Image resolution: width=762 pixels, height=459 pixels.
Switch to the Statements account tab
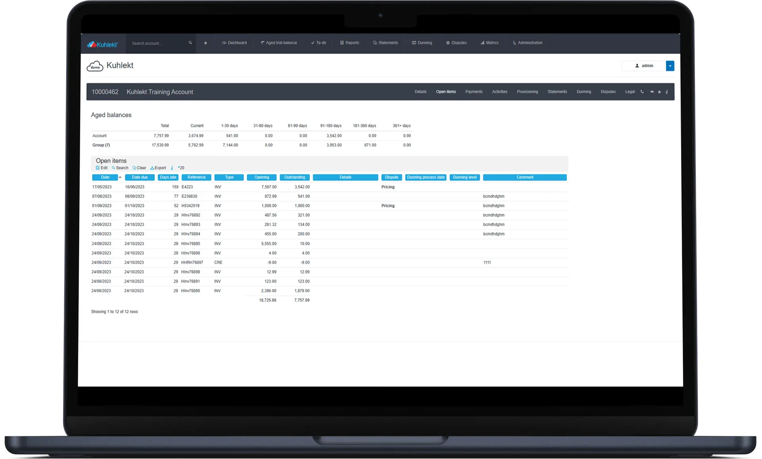coord(557,92)
